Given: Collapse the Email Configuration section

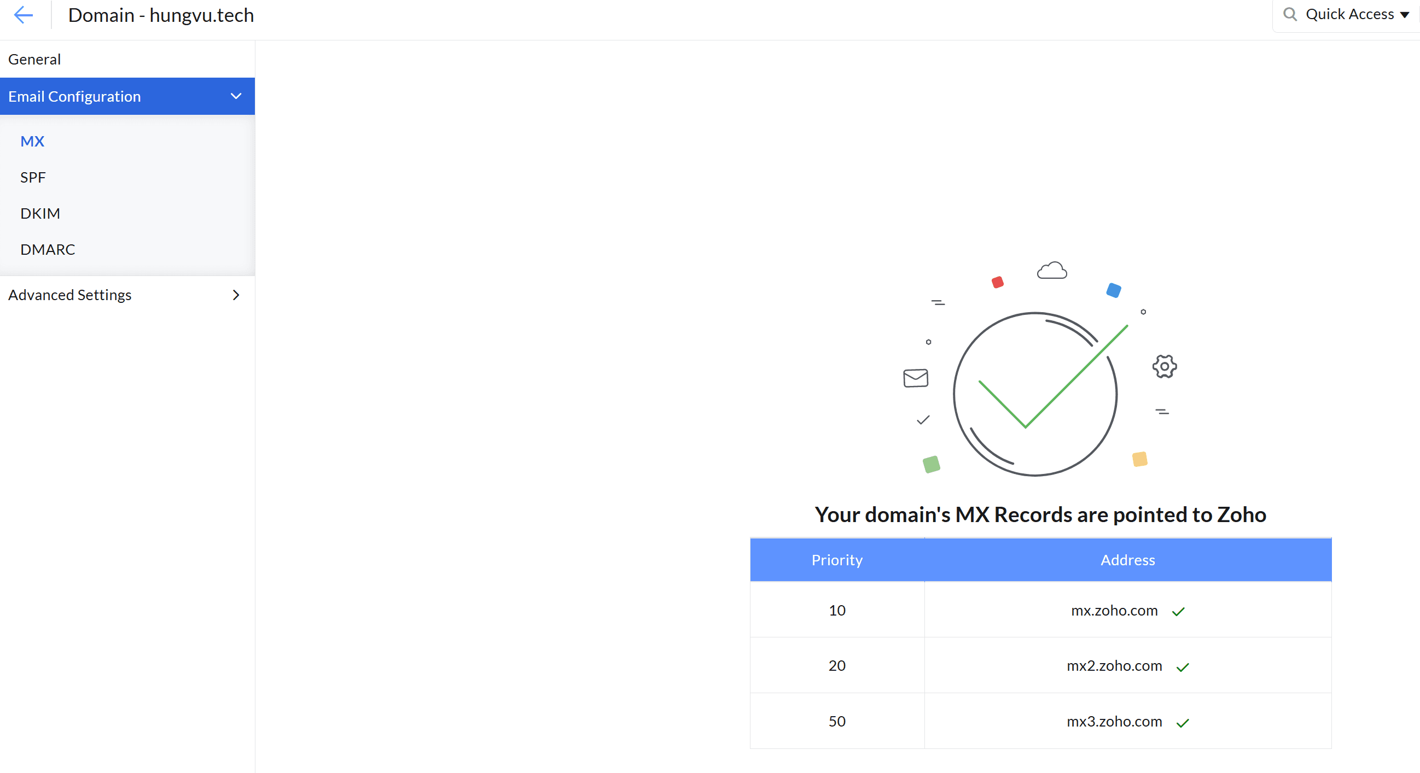Looking at the screenshot, I should [236, 96].
